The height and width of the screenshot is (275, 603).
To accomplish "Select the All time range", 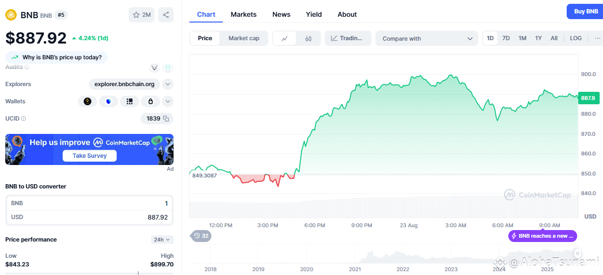I will [554, 38].
